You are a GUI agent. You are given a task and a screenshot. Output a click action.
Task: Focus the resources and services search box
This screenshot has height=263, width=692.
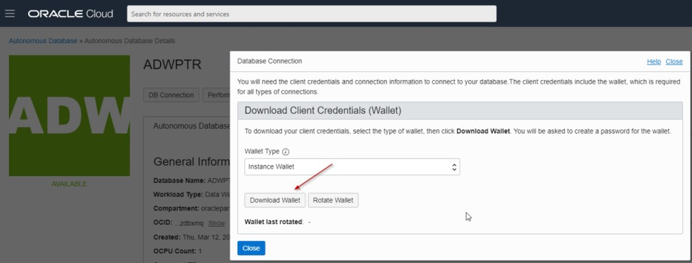(x=311, y=14)
